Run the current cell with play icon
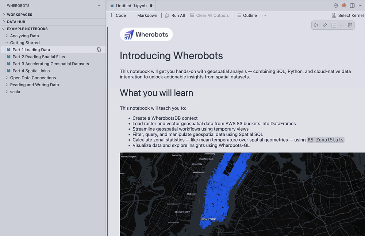This screenshot has width=365, height=236. (x=316, y=25)
